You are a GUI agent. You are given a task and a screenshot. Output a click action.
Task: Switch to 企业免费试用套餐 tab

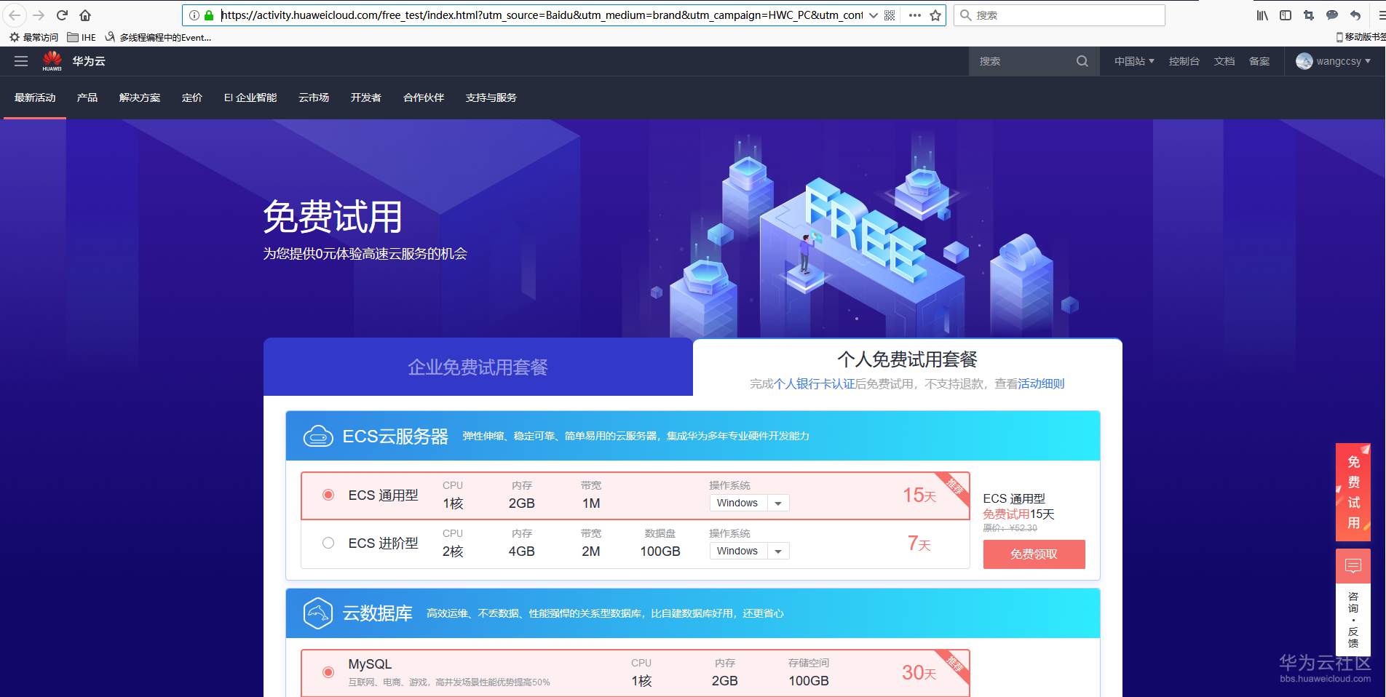(x=478, y=367)
